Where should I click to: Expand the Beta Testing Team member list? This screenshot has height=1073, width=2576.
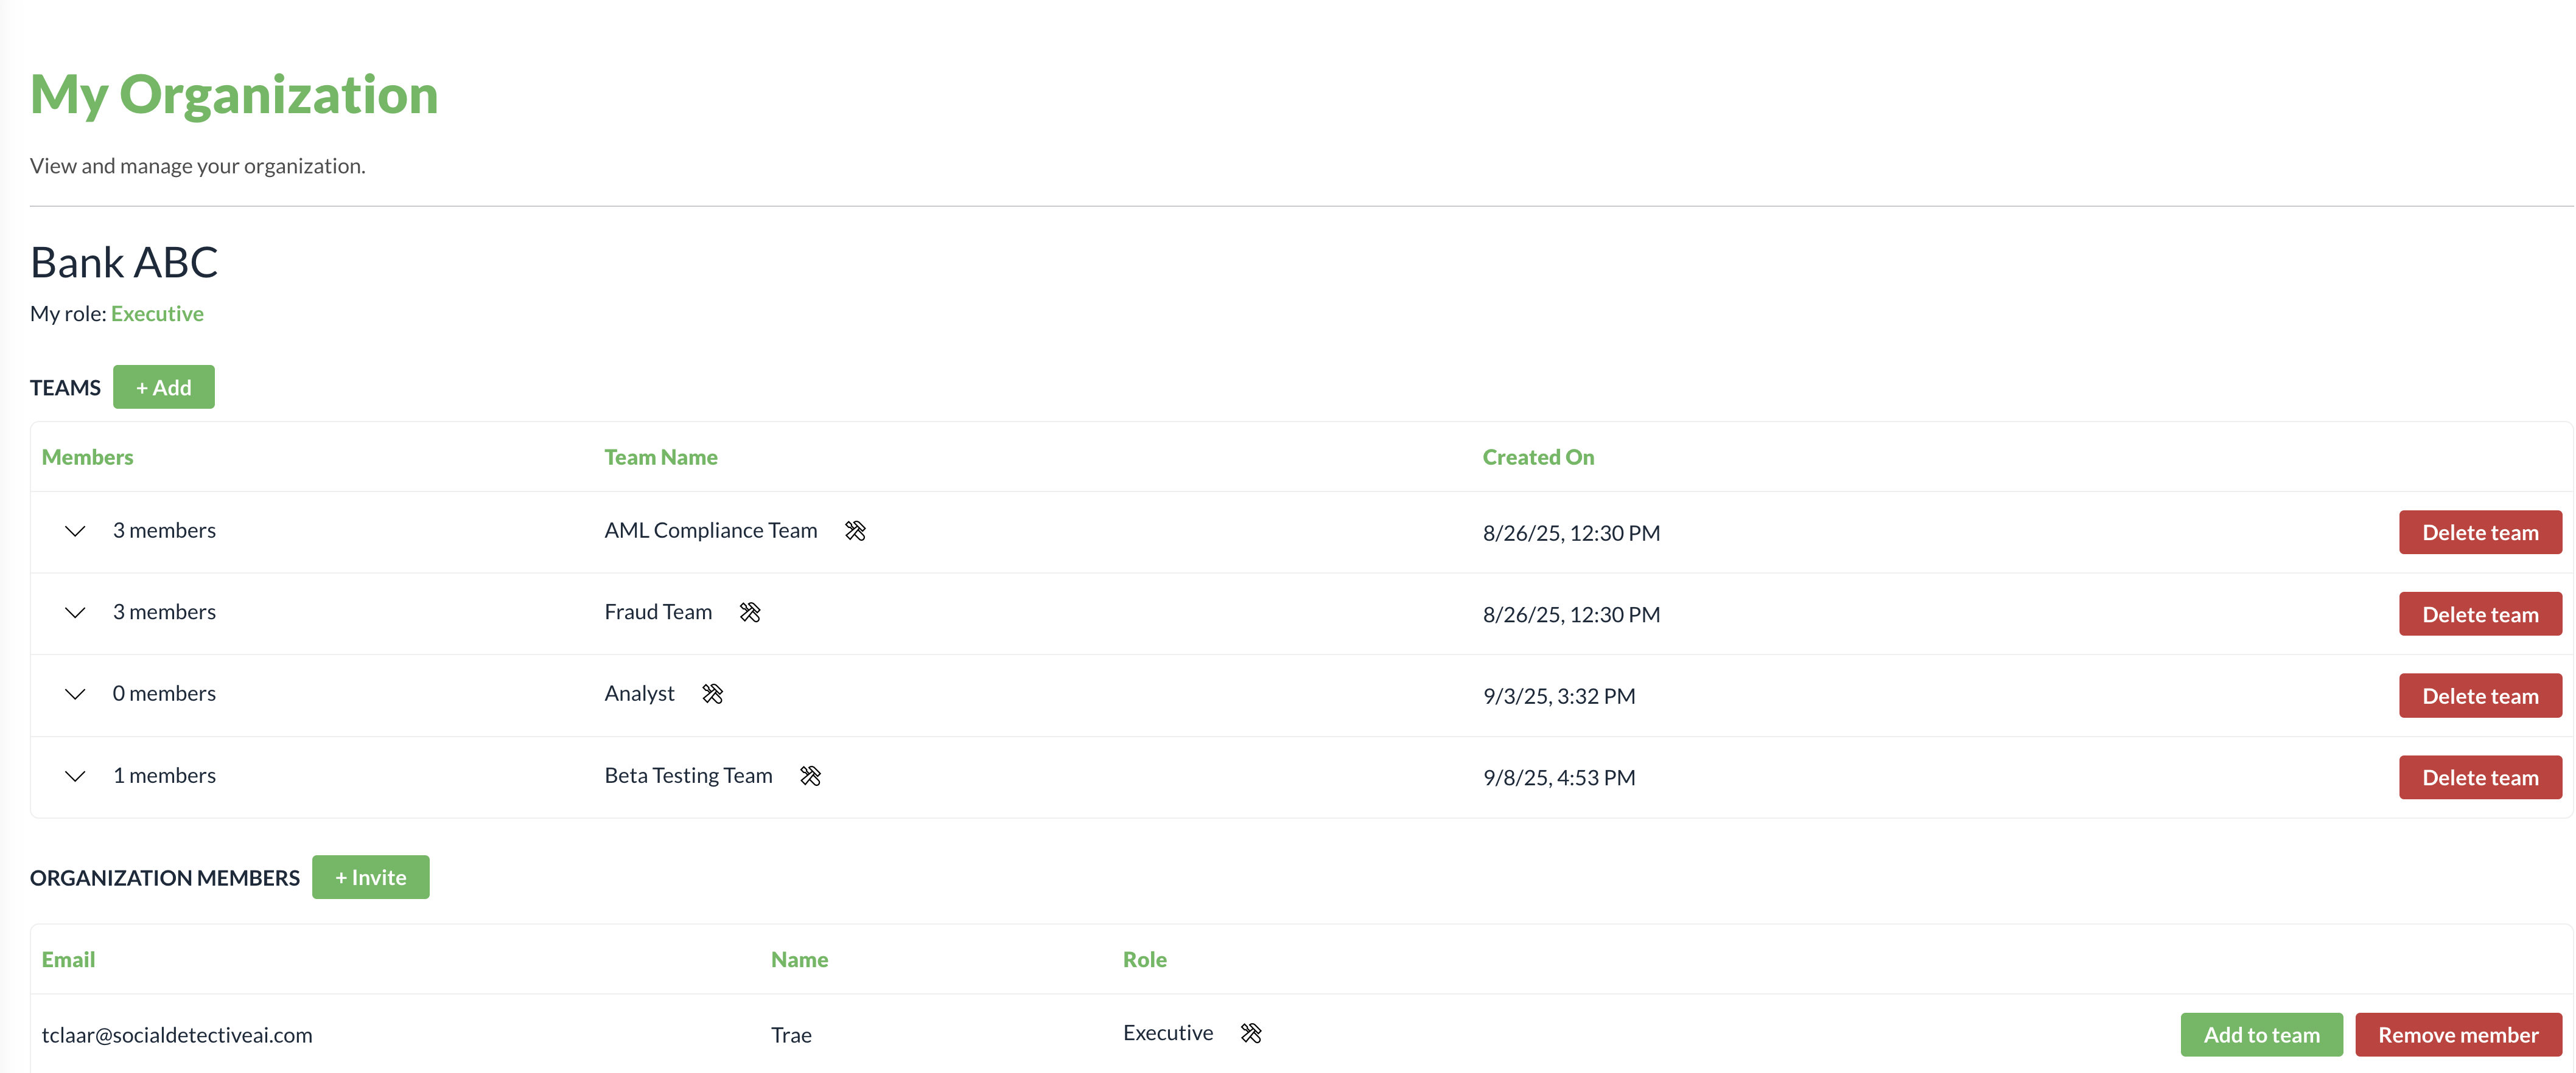point(75,776)
